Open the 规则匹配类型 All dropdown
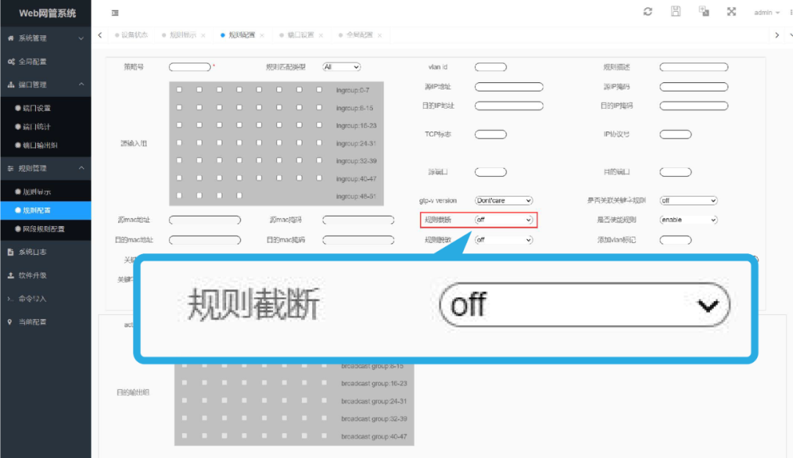The width and height of the screenshot is (793, 458). tap(341, 67)
